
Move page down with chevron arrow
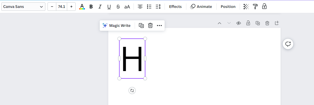229,23
